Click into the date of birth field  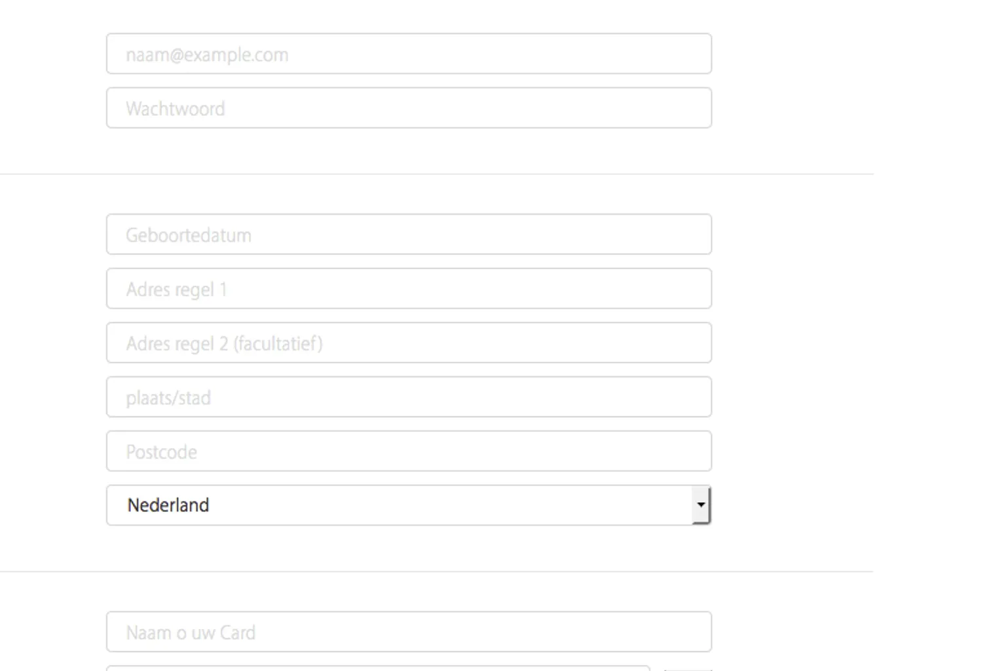coord(409,235)
